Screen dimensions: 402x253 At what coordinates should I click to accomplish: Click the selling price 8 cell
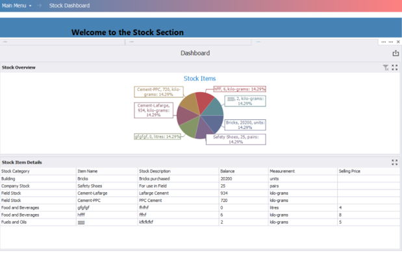(x=368, y=215)
